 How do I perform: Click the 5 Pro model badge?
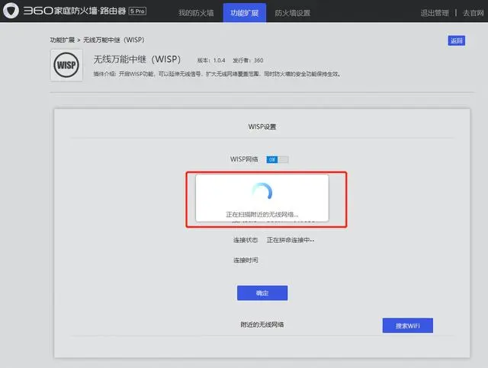point(138,12)
